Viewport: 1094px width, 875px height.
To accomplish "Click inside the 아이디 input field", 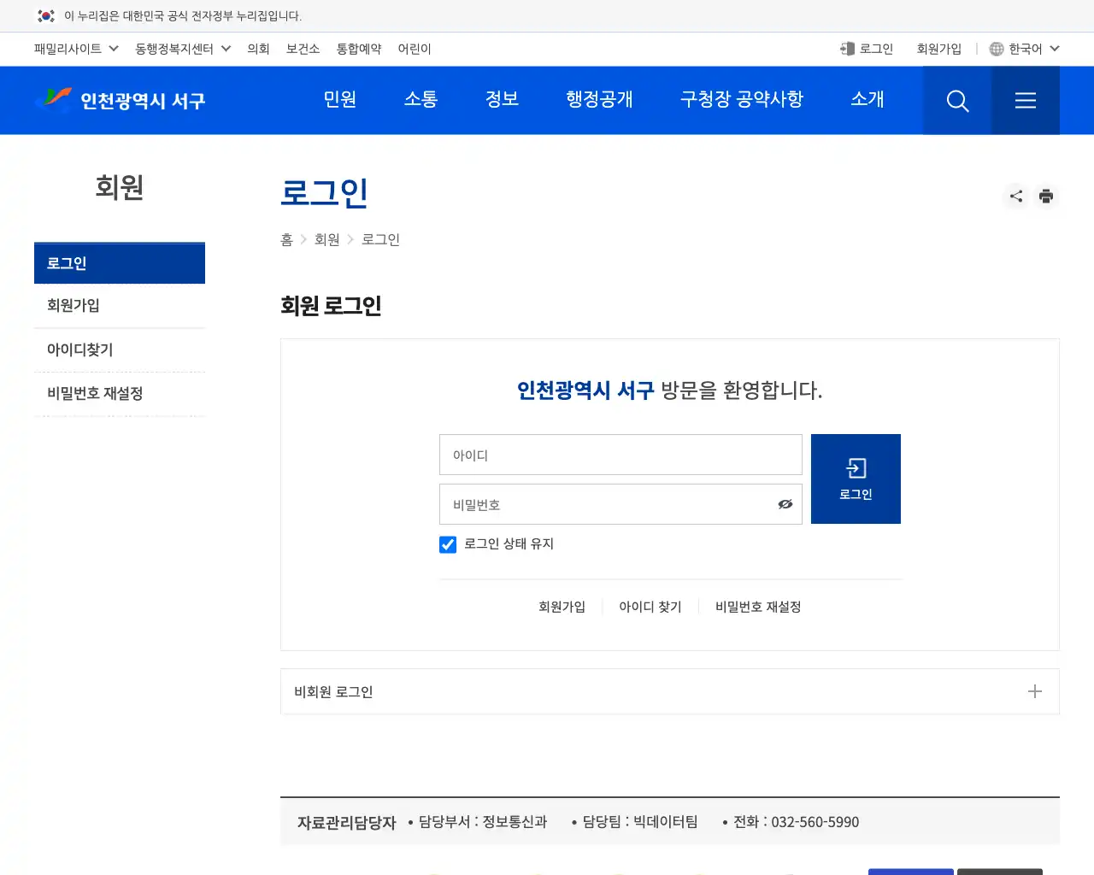I will [x=620, y=455].
